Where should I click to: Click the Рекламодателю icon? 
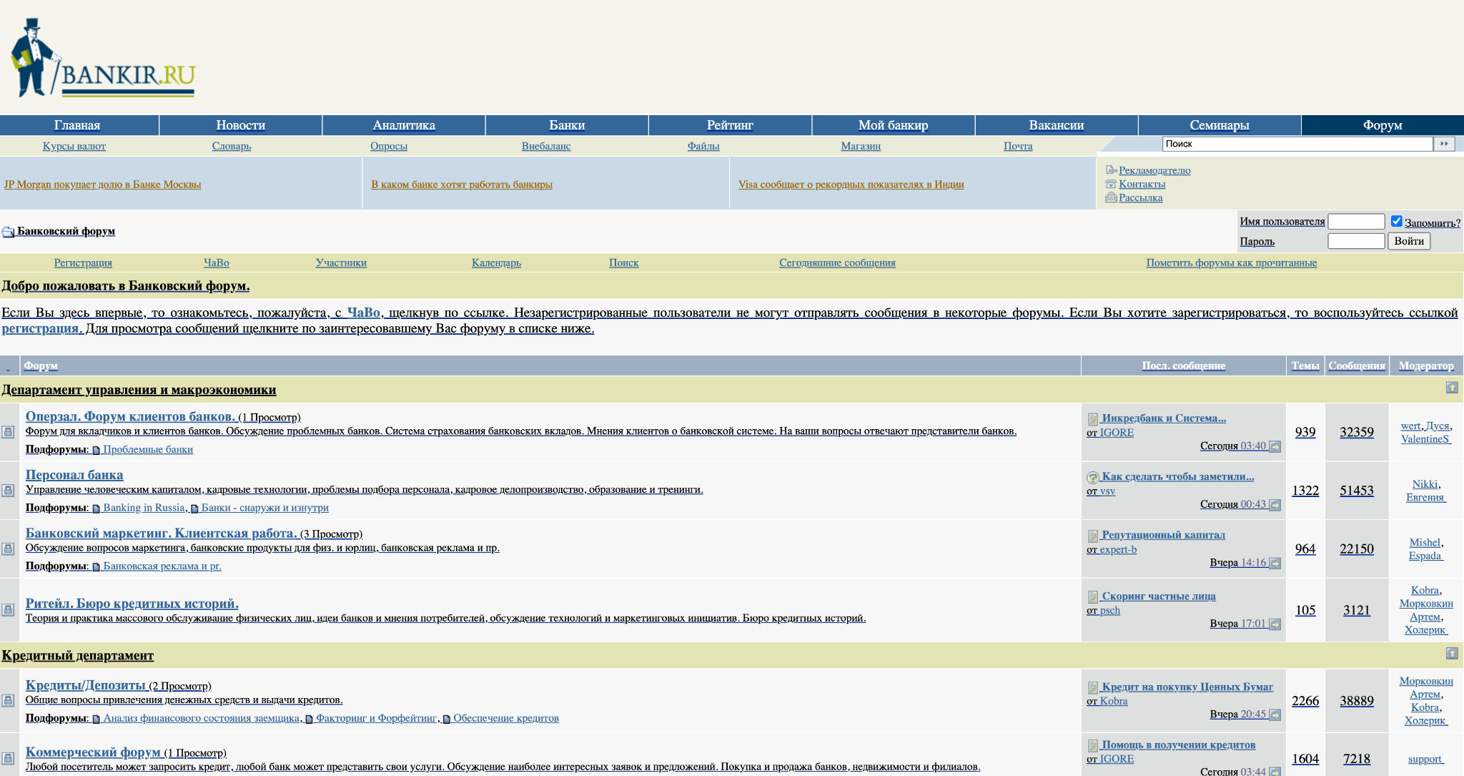1111,170
